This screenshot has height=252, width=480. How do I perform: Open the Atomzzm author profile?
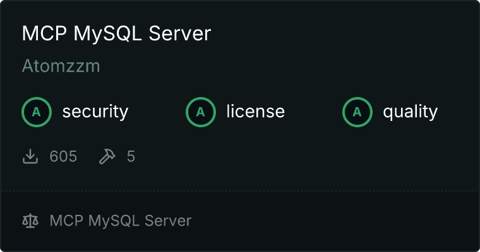click(61, 66)
